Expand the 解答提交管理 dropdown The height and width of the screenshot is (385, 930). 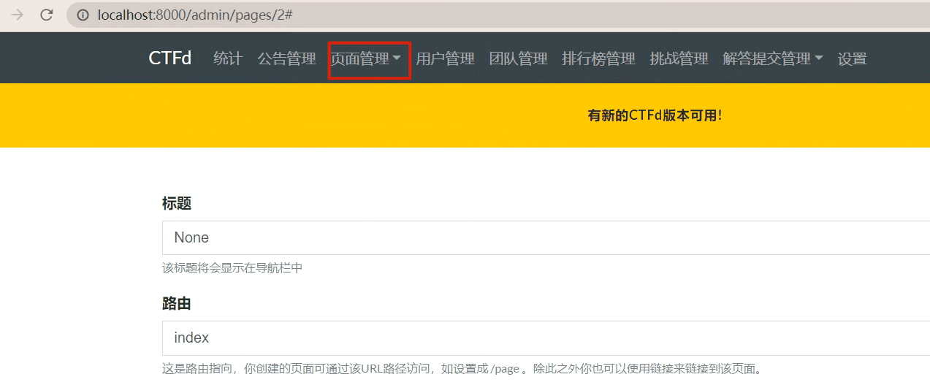click(x=772, y=59)
